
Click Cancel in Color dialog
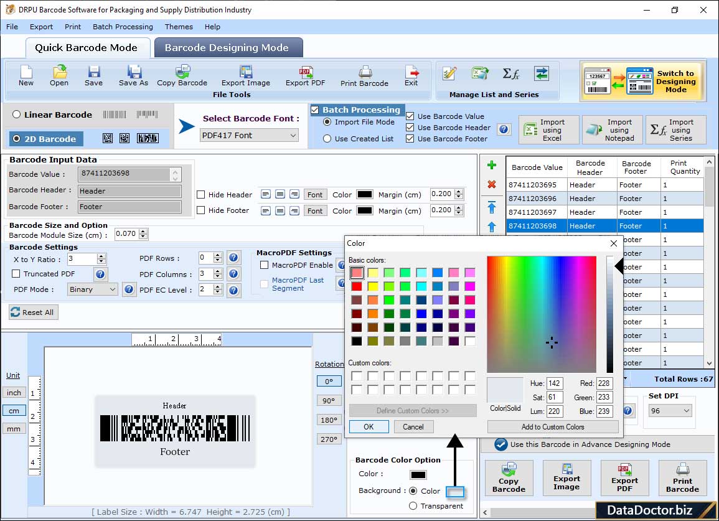[413, 426]
